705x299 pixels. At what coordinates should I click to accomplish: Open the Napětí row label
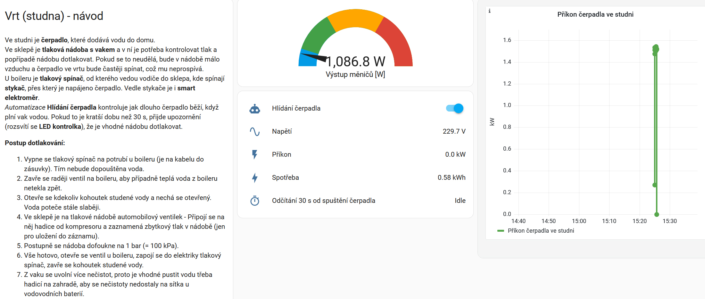282,131
